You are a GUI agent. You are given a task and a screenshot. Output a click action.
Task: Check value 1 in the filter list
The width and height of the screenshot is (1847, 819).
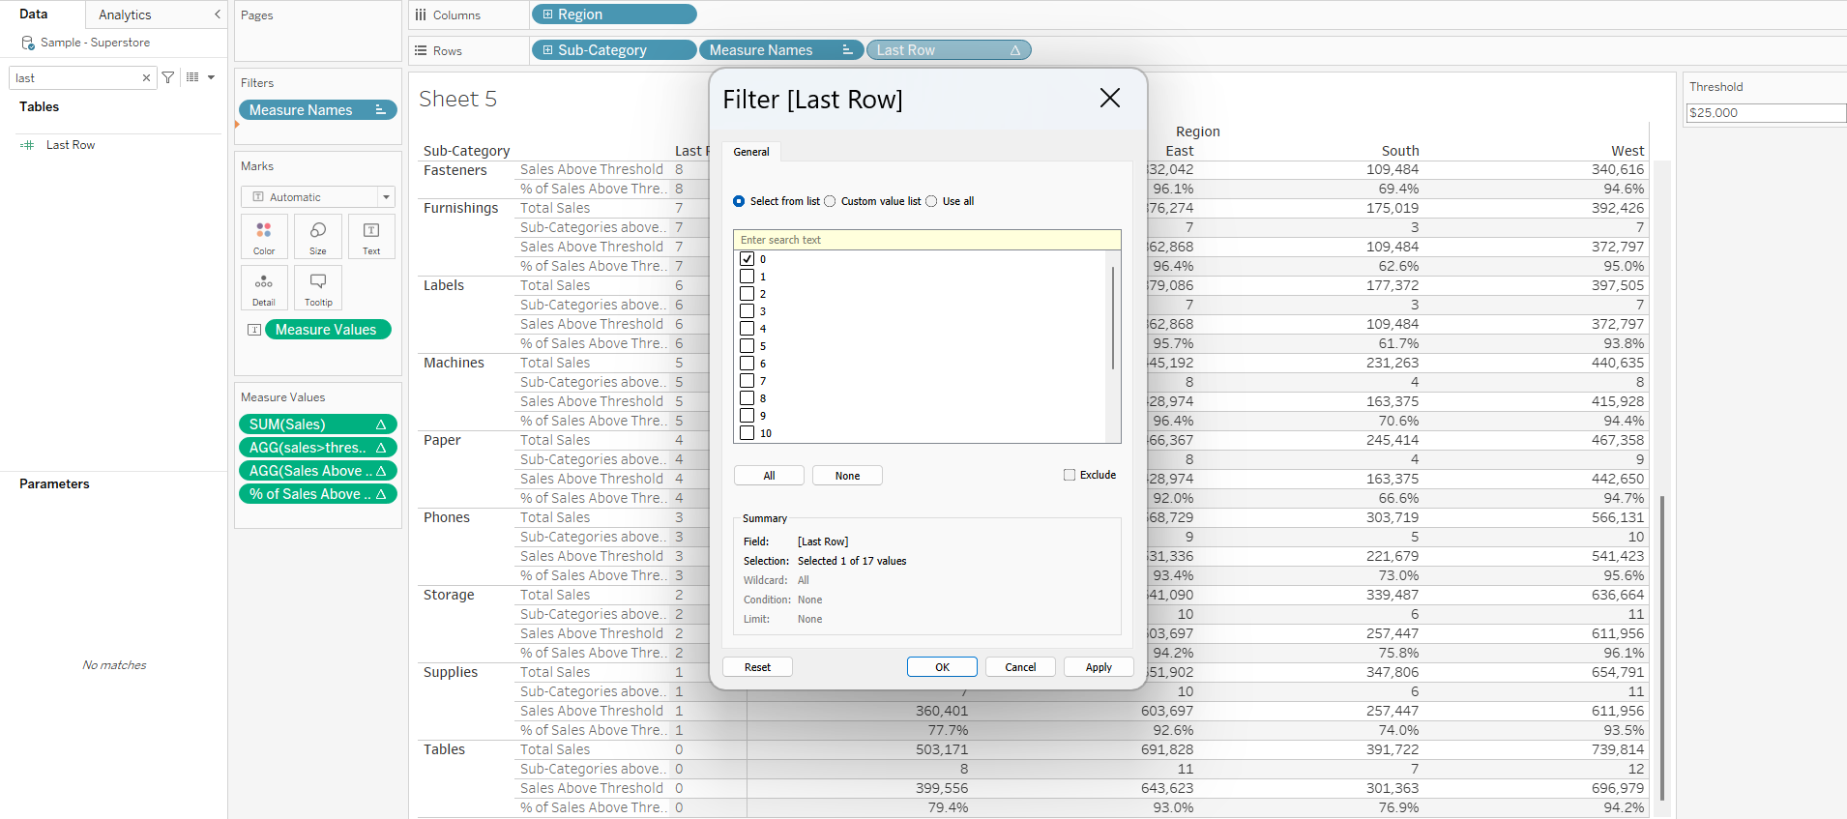coord(747,277)
